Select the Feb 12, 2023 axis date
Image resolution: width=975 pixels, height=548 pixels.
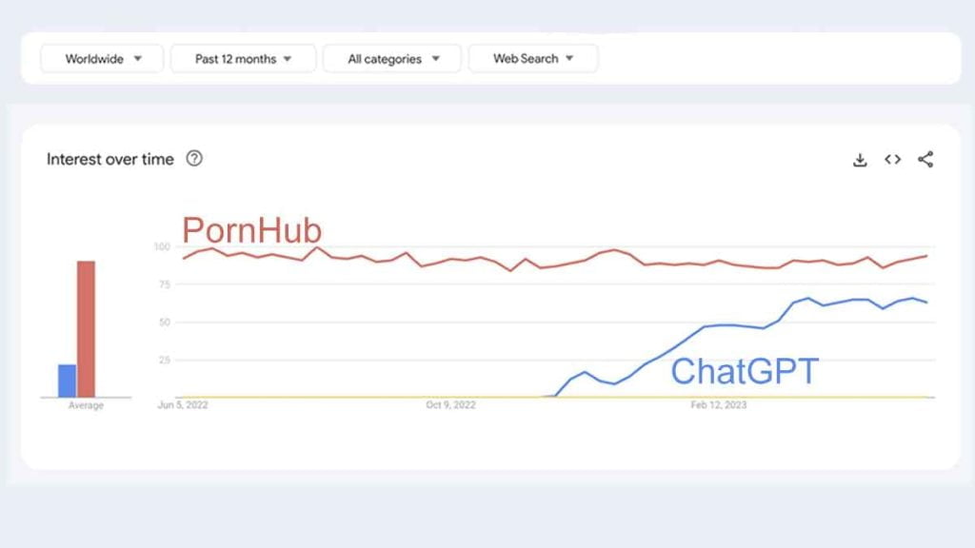point(719,405)
